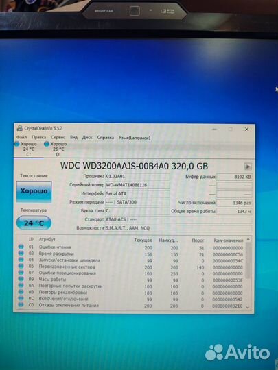Viewport: 278px width, 370px height.
Task: Open the Сервис menu
Action: (x=58, y=137)
